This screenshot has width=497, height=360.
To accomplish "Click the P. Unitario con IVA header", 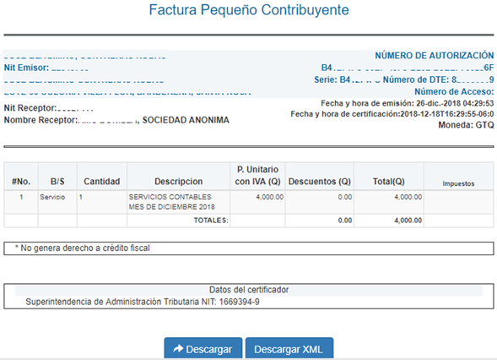I will point(257,175).
